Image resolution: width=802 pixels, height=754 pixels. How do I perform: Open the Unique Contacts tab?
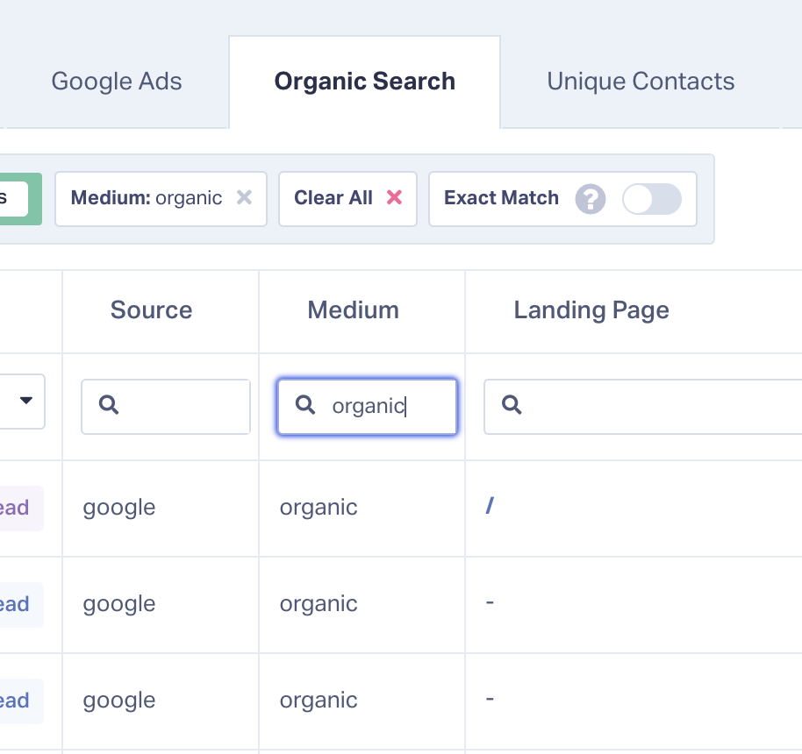[641, 81]
